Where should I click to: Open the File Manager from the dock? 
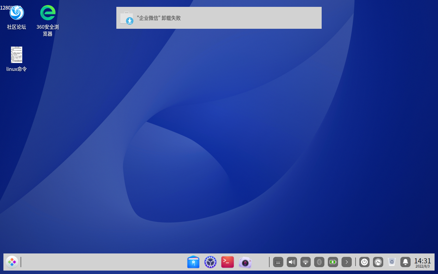point(193,262)
